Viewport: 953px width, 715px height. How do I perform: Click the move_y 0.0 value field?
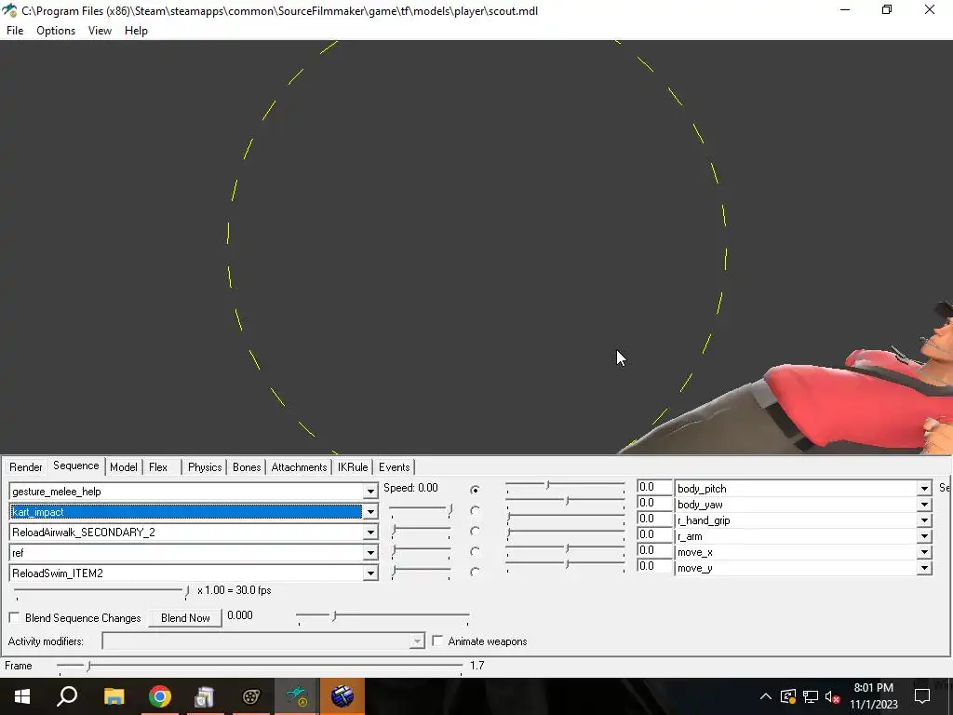point(654,566)
